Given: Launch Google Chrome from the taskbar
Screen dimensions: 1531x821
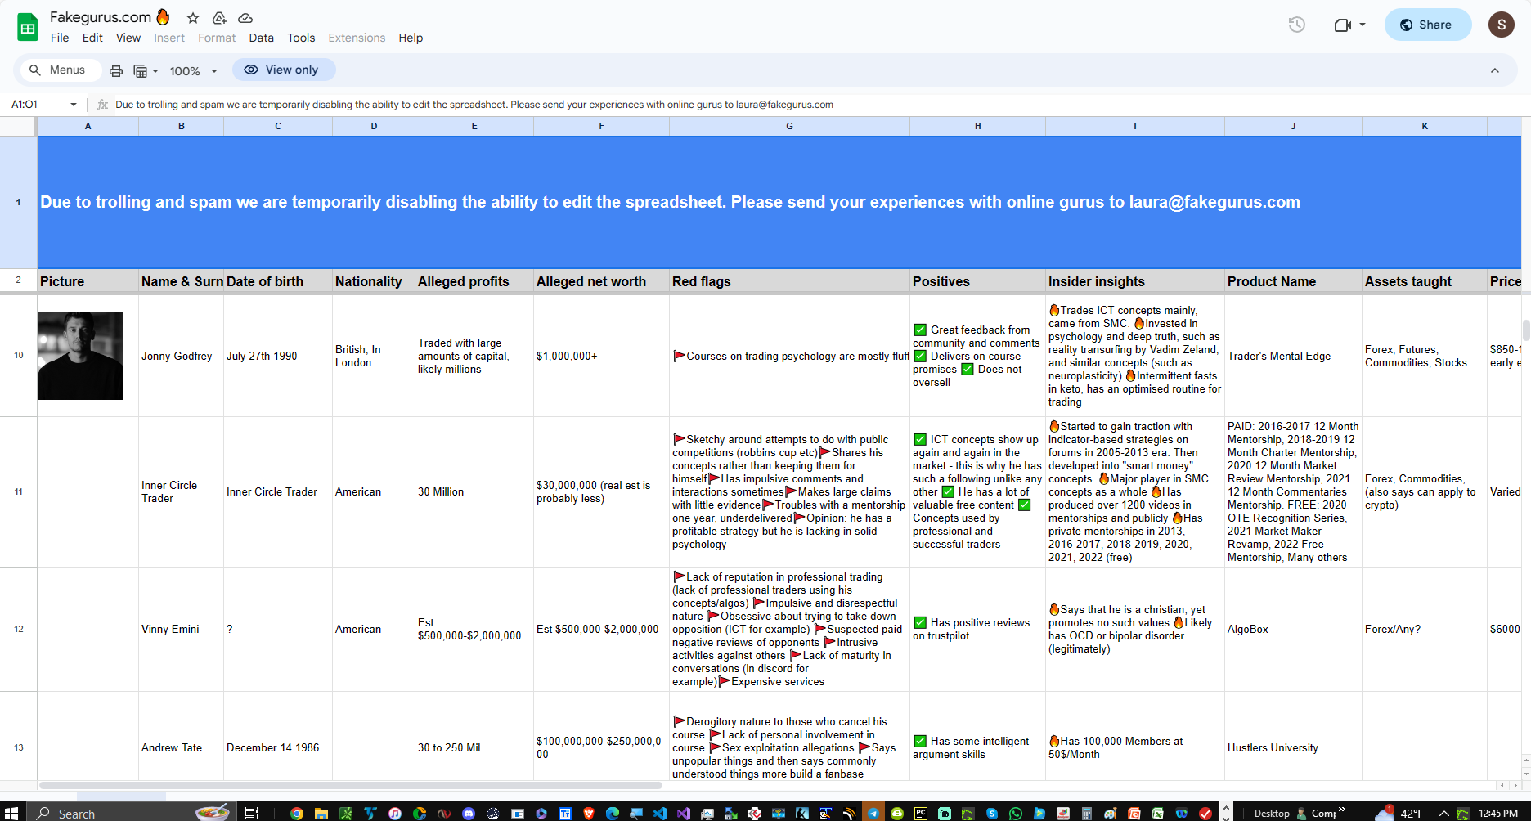Looking at the screenshot, I should (297, 813).
